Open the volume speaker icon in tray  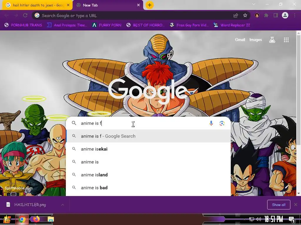pyautogui.click(x=259, y=219)
